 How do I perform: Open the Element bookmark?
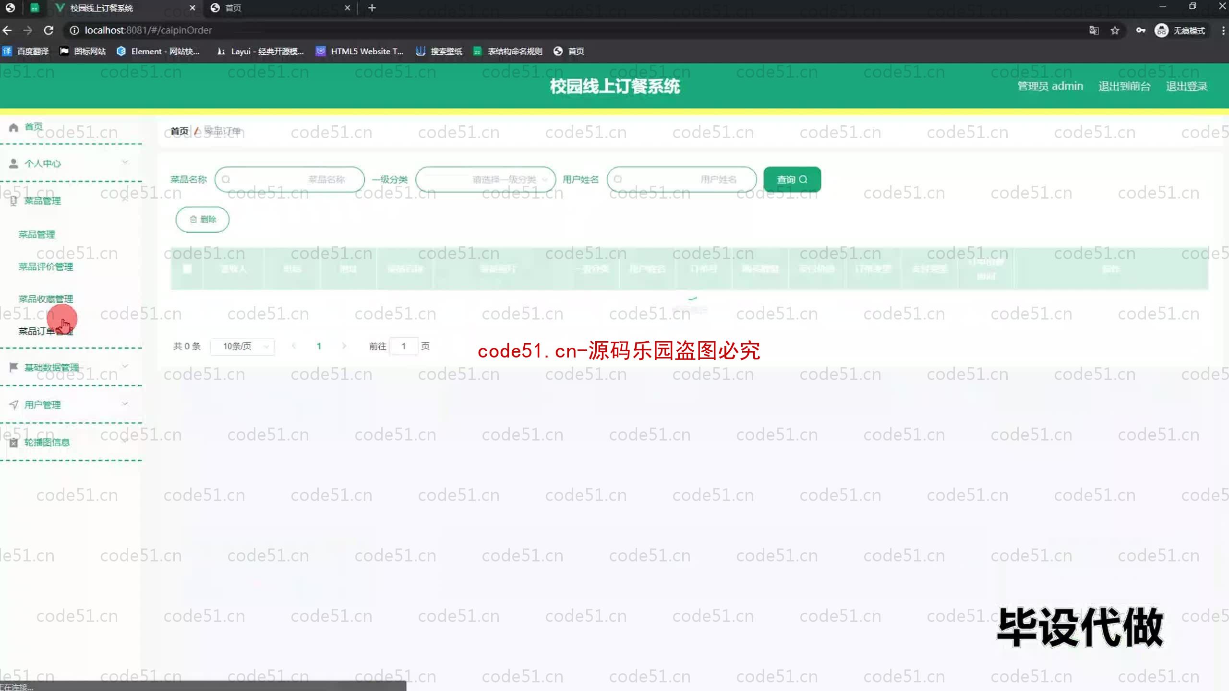pyautogui.click(x=158, y=51)
